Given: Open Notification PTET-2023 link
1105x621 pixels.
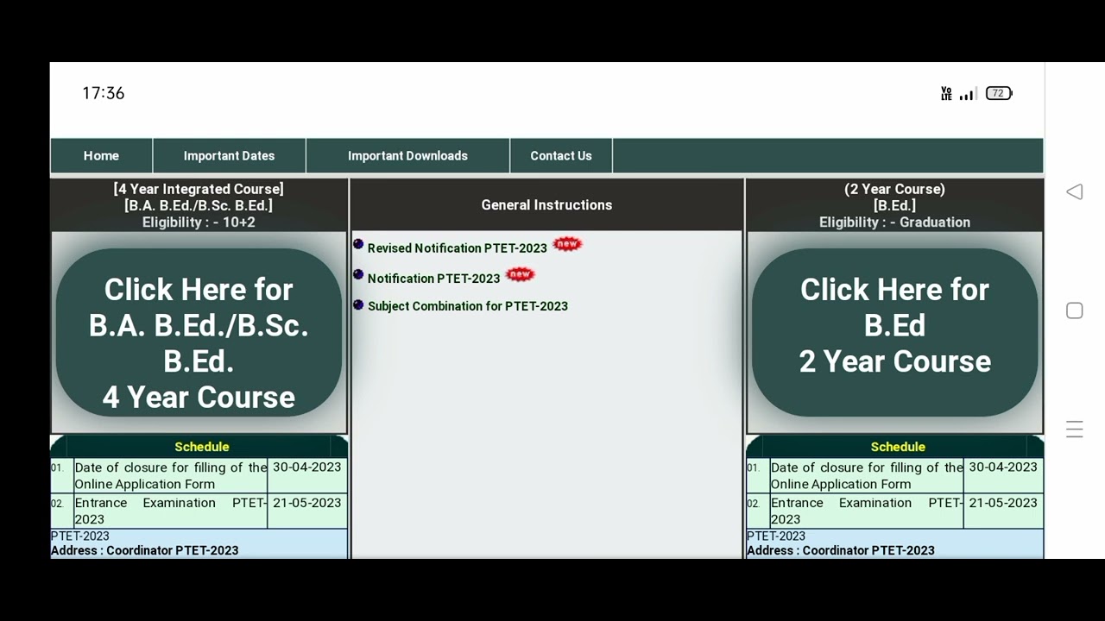Looking at the screenshot, I should point(434,279).
